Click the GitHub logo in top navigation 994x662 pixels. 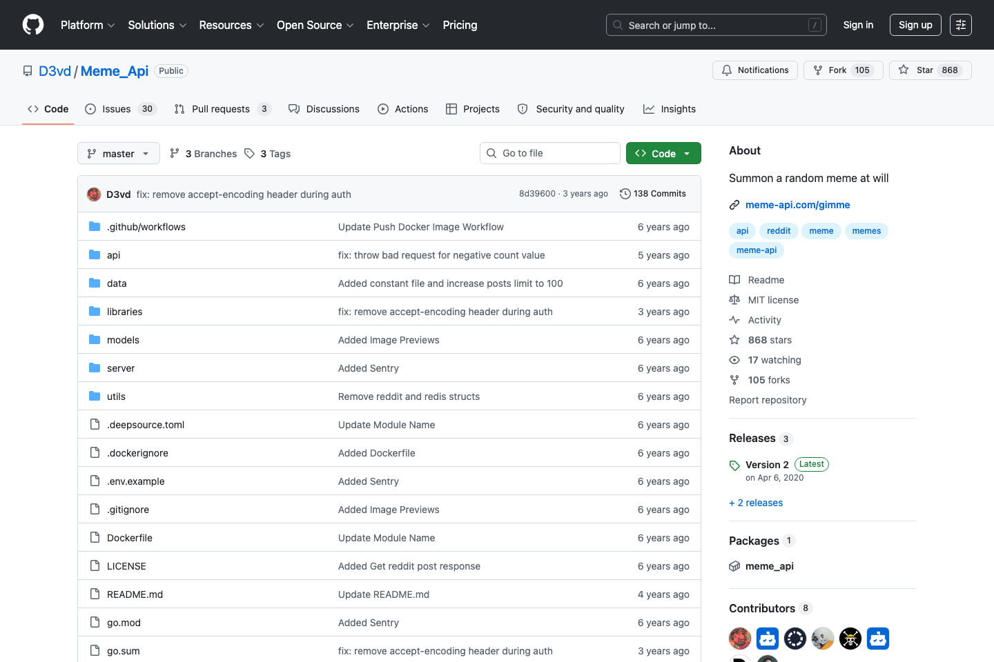click(32, 25)
